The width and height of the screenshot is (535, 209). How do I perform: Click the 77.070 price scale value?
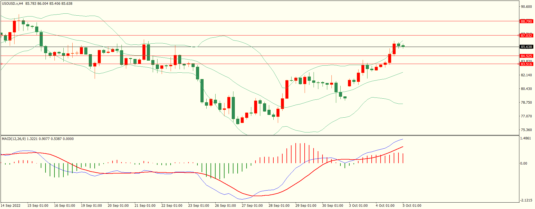526,116
